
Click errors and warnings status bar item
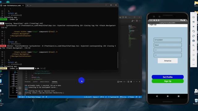tap(22, 97)
